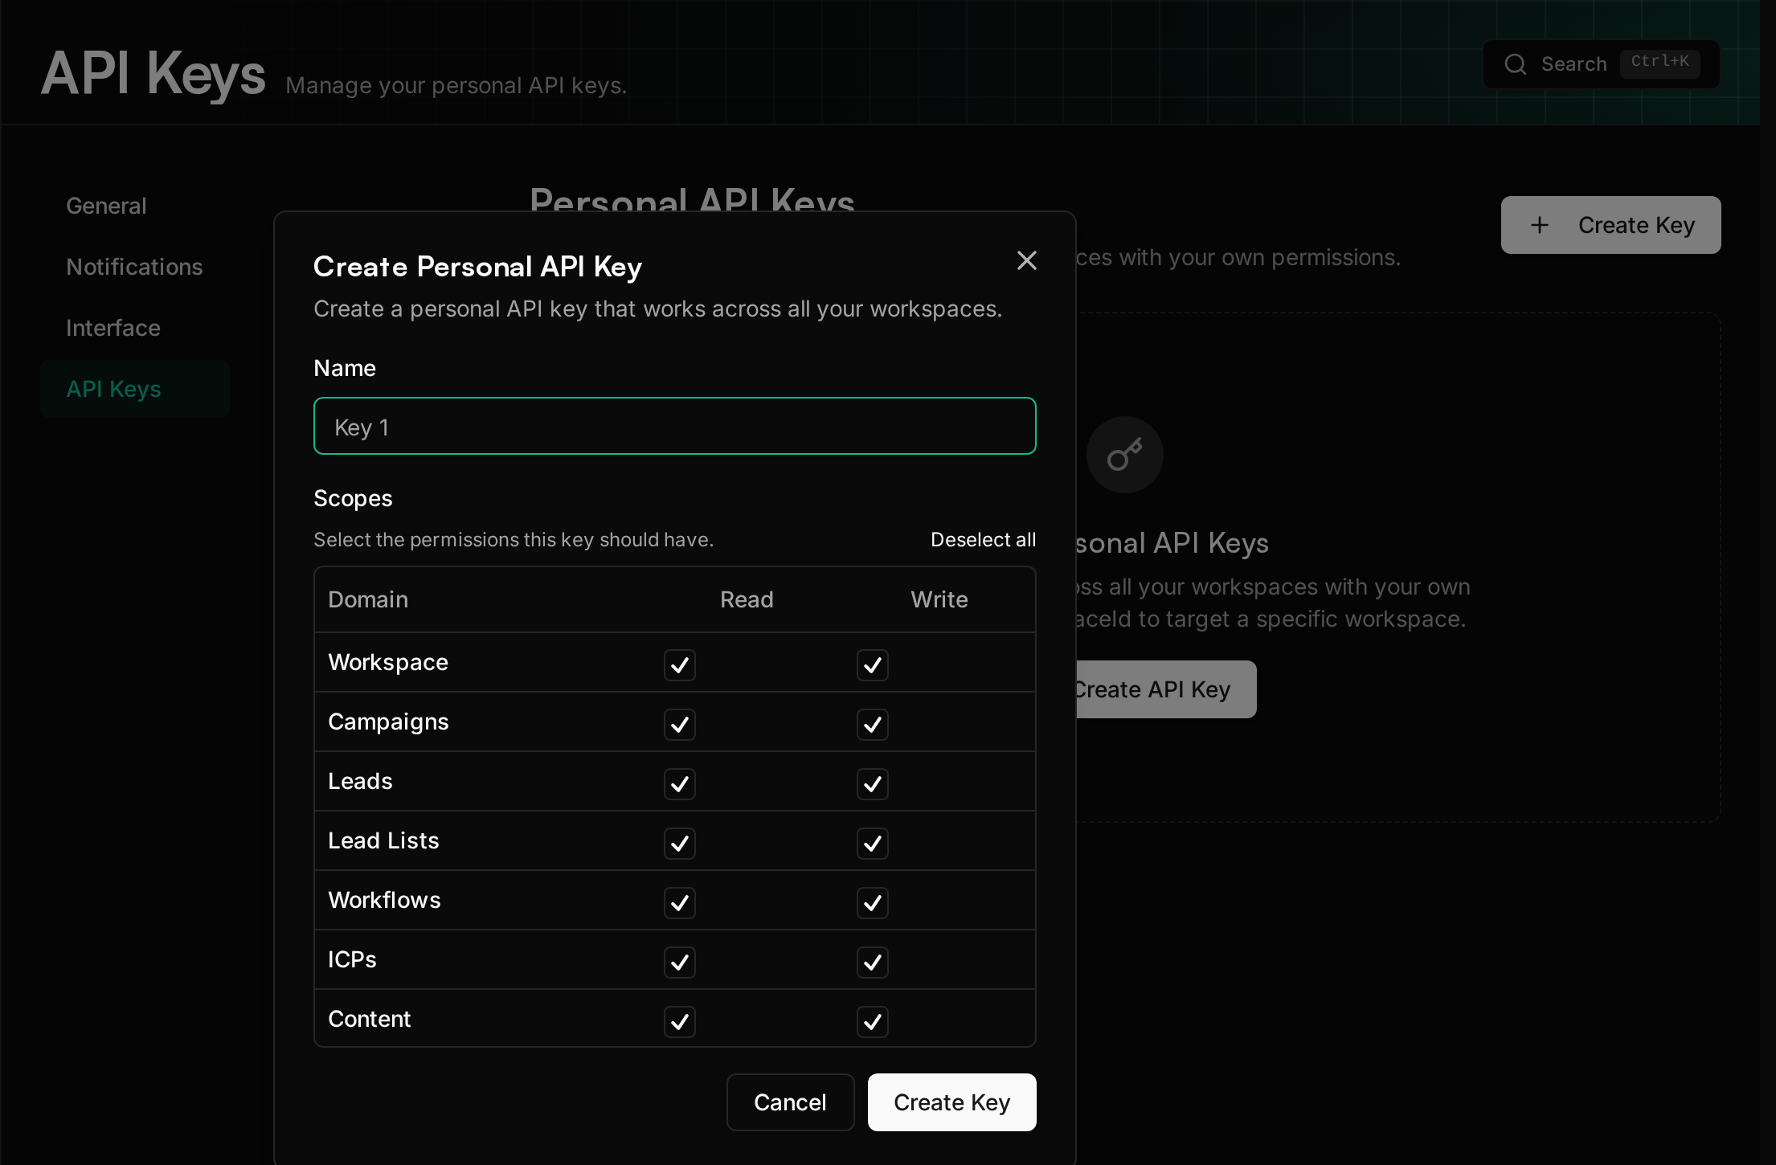
Task: Cancel the key creation dialog
Action: [790, 1102]
